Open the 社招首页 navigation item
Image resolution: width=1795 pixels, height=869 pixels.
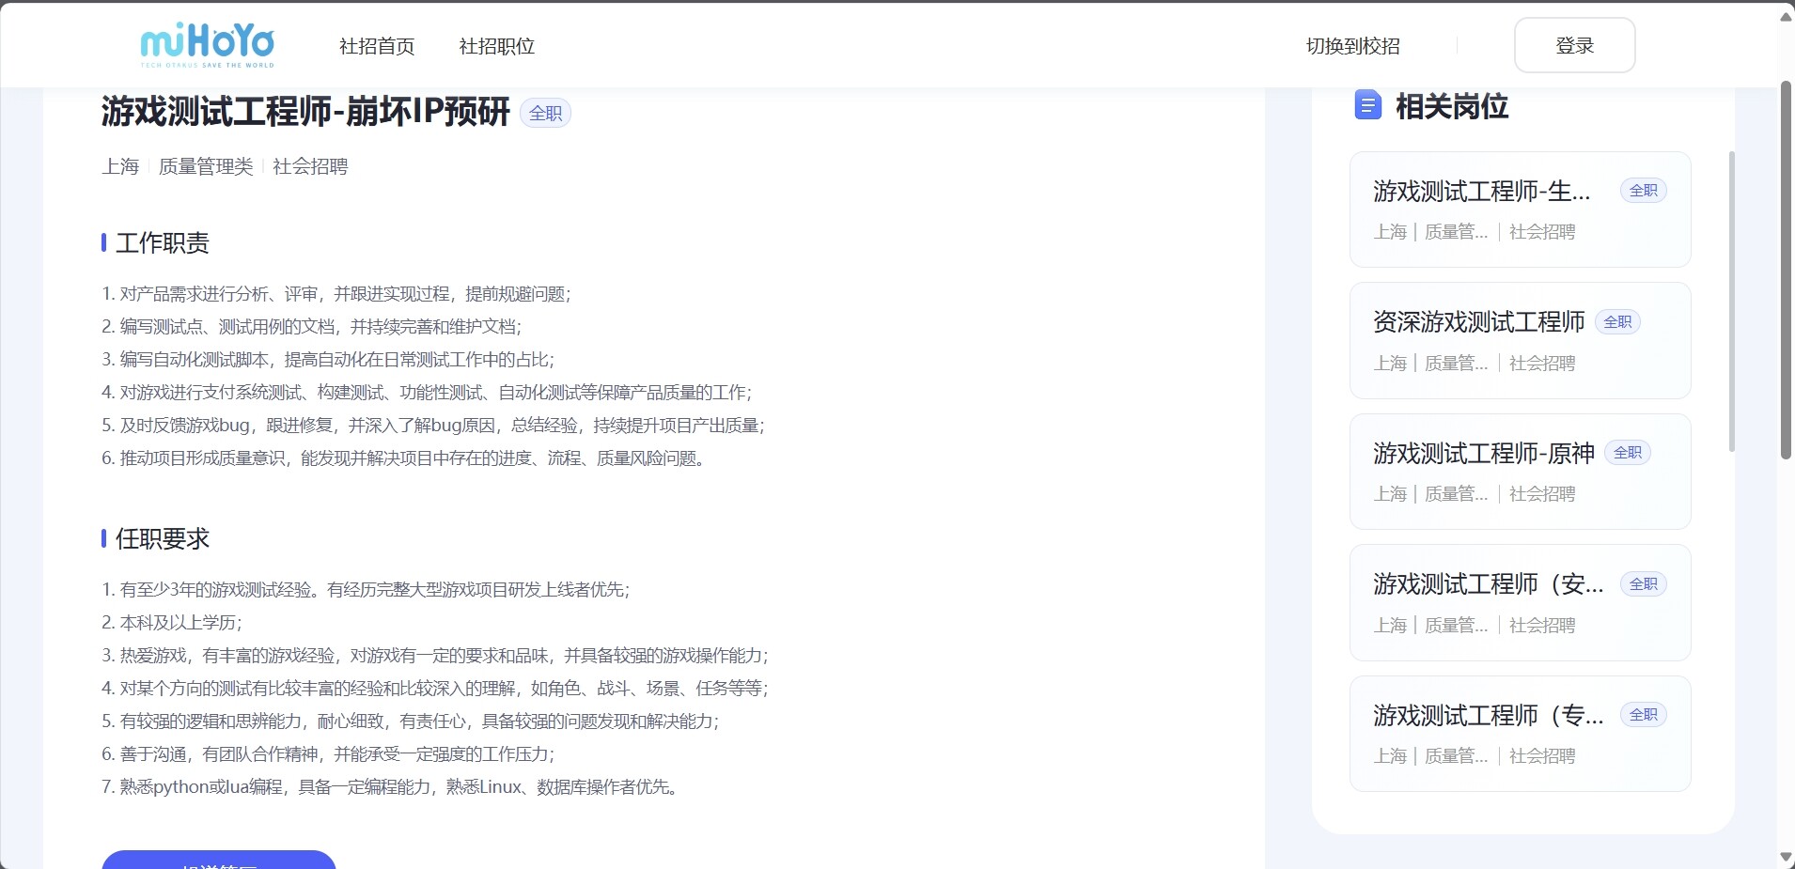point(376,46)
